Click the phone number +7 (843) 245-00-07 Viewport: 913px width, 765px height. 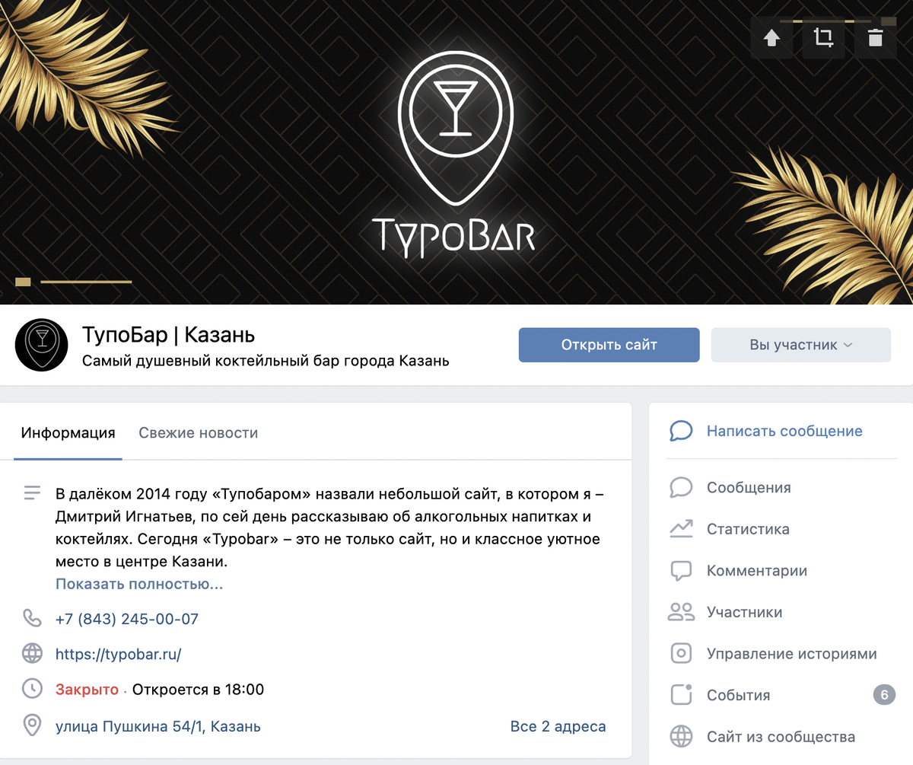[127, 619]
